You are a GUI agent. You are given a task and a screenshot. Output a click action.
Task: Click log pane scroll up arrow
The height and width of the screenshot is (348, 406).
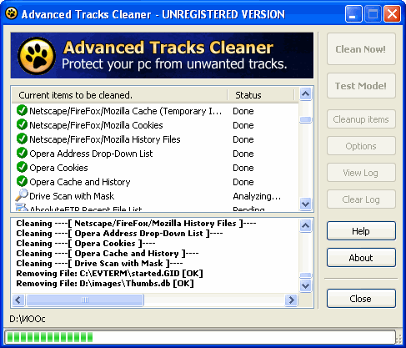pyautogui.click(x=306, y=225)
